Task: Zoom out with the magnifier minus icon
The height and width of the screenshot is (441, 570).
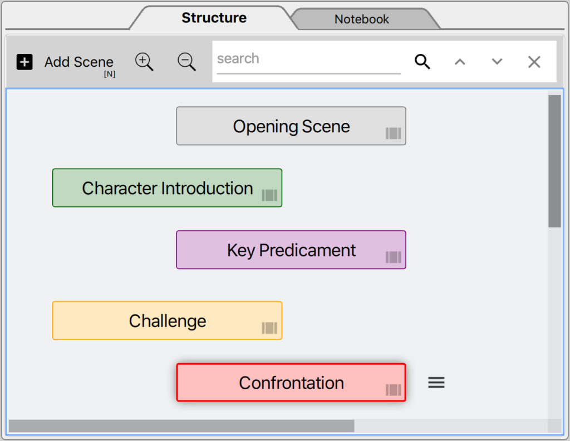Action: pos(187,62)
